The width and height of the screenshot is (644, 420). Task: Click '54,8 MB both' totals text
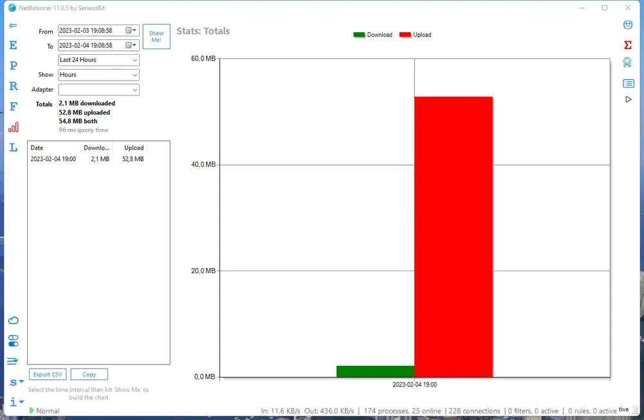point(78,121)
